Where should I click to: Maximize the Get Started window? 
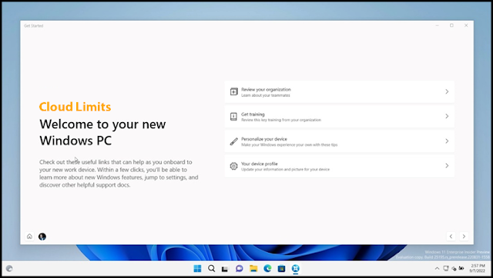coord(451,25)
